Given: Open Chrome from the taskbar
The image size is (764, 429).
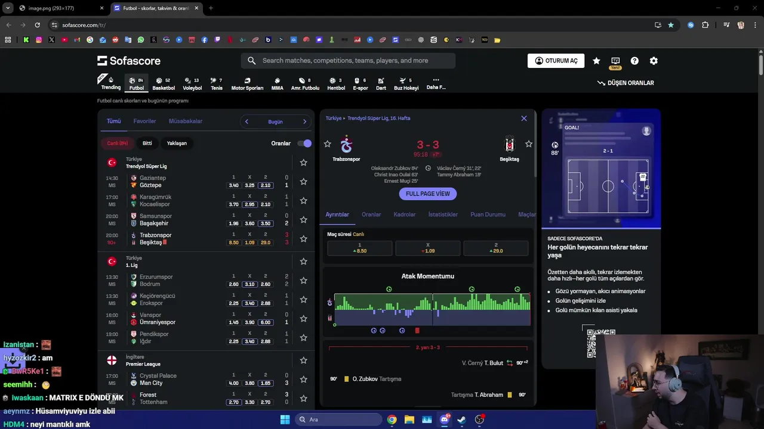Looking at the screenshot, I should 392,419.
